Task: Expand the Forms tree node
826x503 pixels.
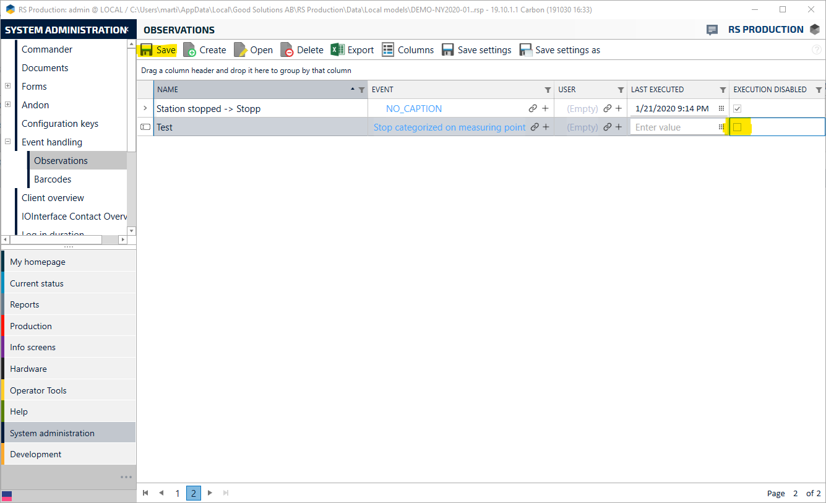Action: [8, 87]
